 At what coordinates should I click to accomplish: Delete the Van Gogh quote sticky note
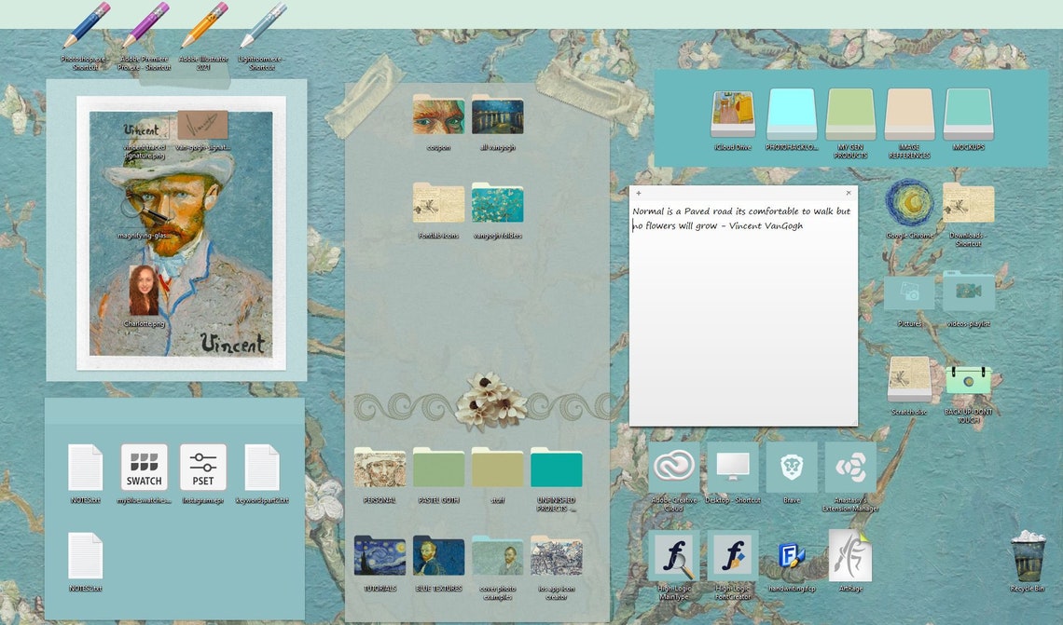tap(848, 193)
